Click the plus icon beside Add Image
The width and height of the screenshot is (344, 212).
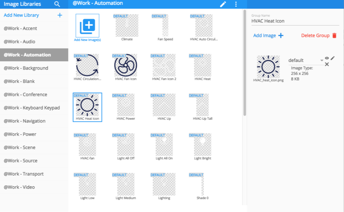pos(281,35)
